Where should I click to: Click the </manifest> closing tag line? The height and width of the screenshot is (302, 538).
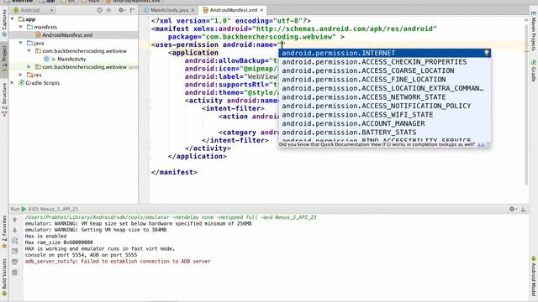click(174, 172)
